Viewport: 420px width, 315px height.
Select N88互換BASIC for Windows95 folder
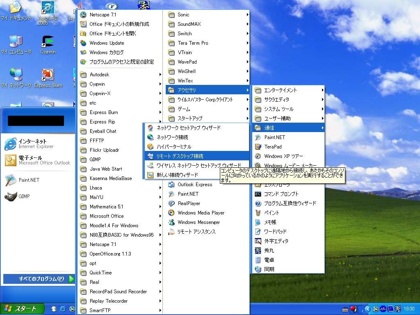pos(121,235)
